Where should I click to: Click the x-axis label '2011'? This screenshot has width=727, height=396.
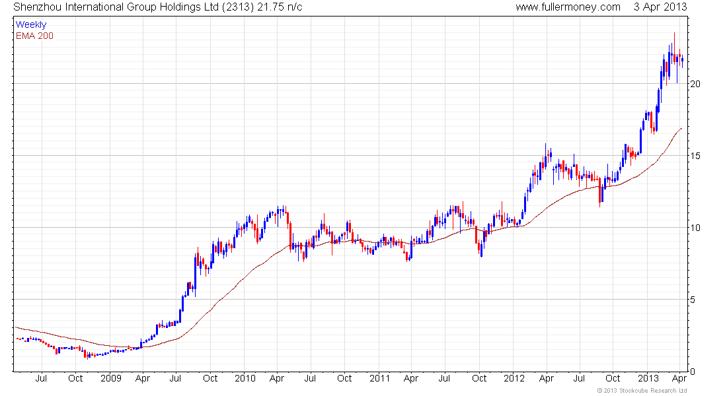click(x=380, y=378)
